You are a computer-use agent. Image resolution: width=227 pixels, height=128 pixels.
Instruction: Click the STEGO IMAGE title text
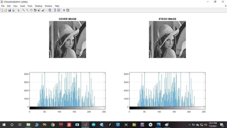pos(167,19)
